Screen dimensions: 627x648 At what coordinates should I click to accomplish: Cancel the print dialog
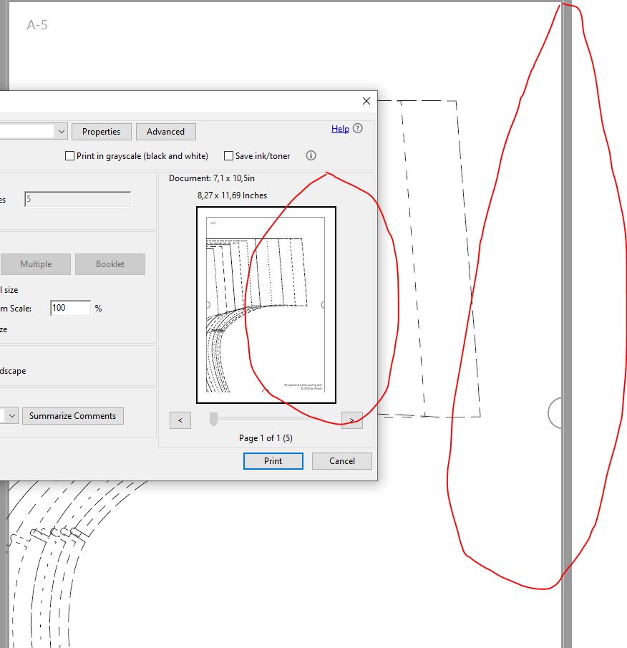point(341,460)
